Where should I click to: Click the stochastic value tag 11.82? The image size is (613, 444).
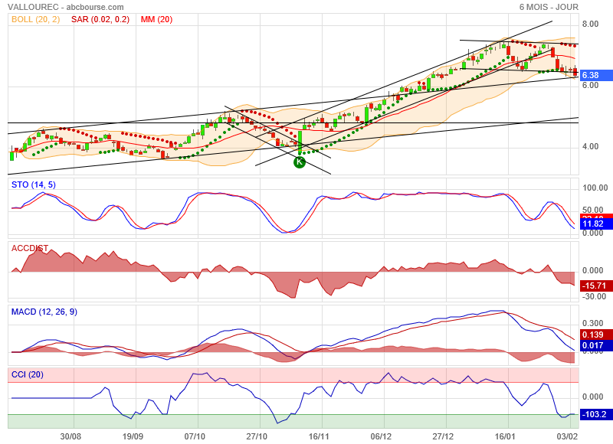click(x=595, y=224)
